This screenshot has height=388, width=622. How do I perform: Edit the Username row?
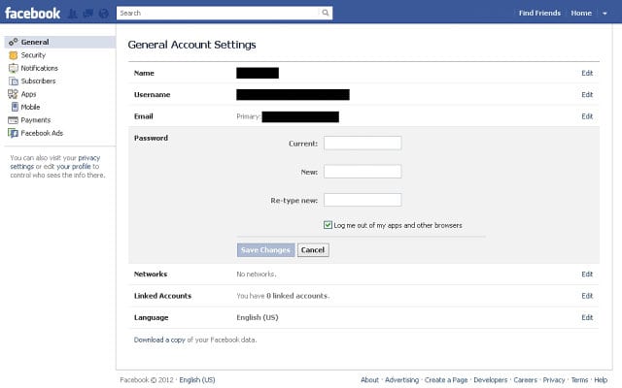tap(587, 95)
